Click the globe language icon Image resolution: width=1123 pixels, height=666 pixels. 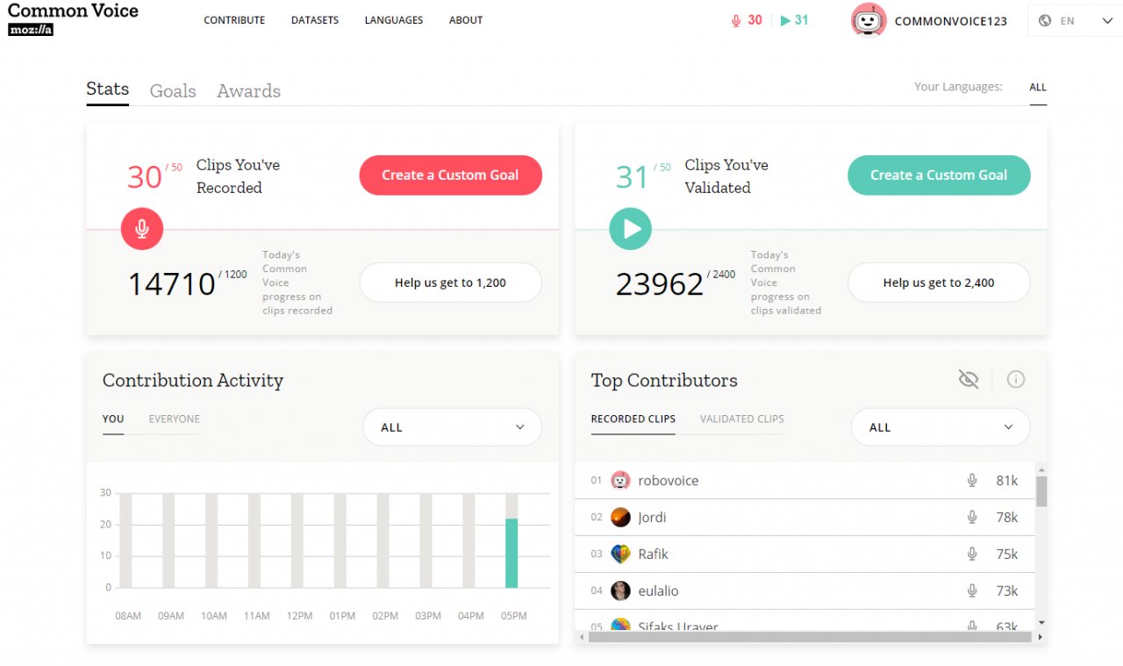1045,21
